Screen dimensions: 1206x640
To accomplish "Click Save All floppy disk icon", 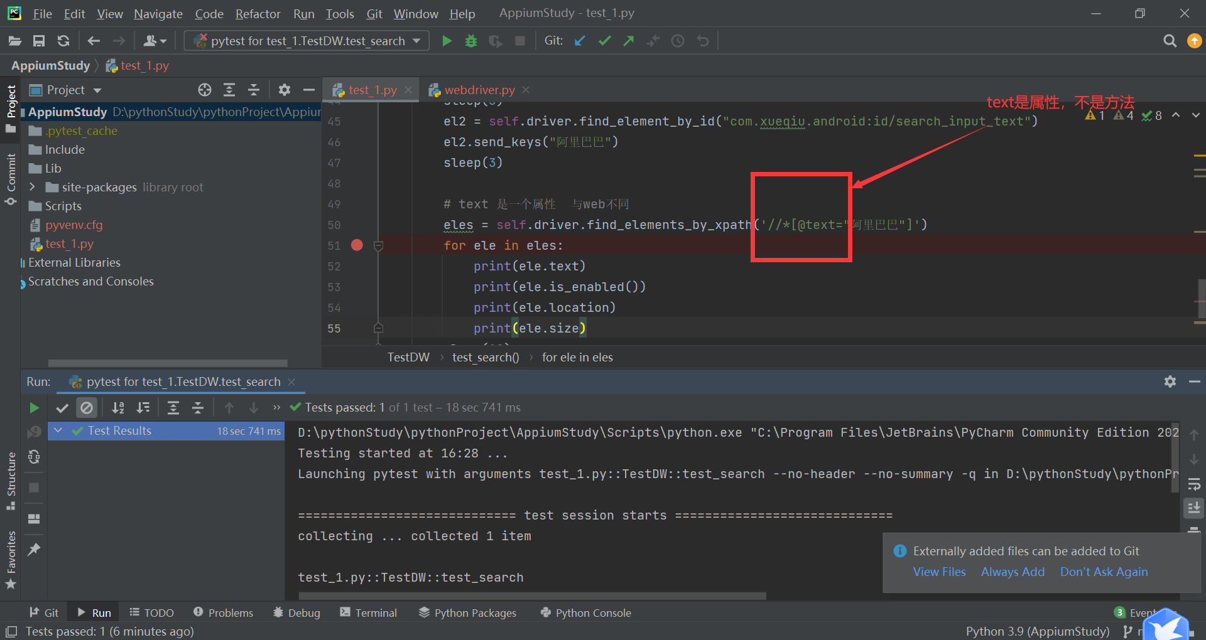I will click(39, 41).
